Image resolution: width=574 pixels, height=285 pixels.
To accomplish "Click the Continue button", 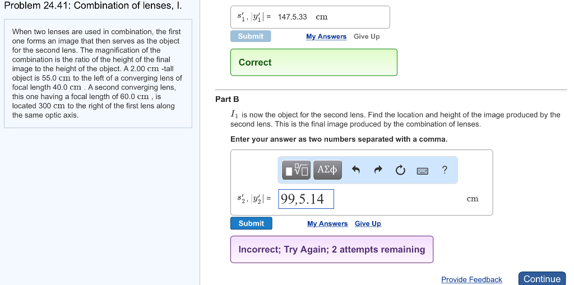I will [541, 279].
